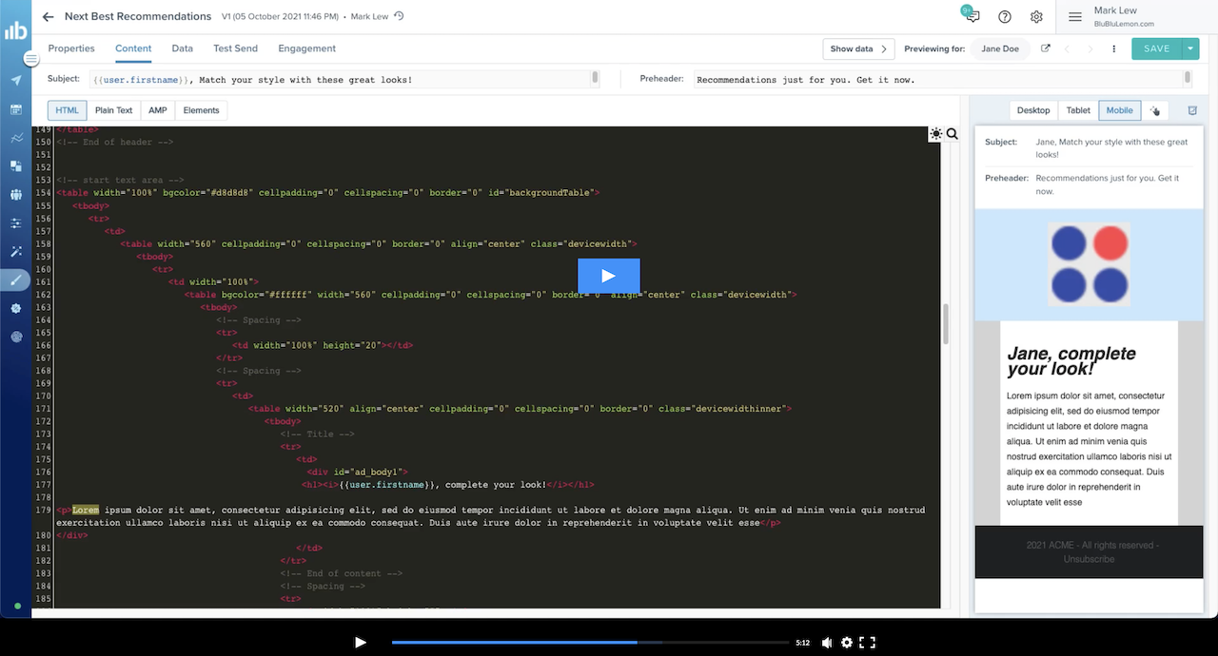1218x656 pixels.
Task: Go back with the left arrow beside Next Best Recommendations
Action: tap(49, 17)
